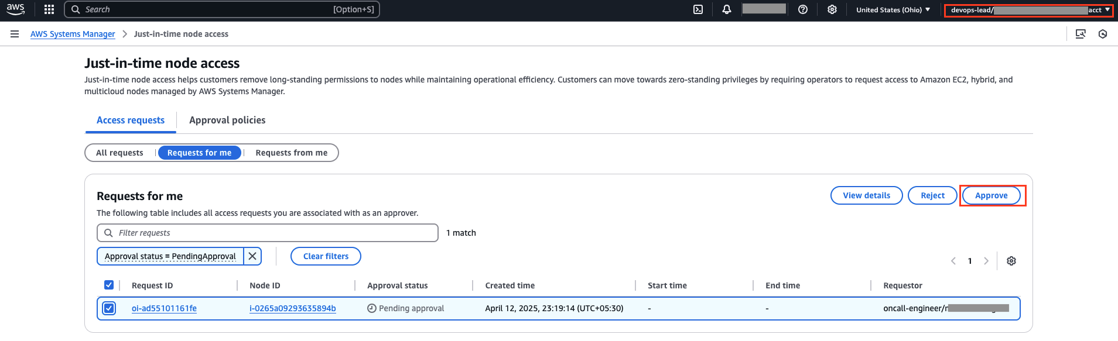
Task: Click the oncall-engineer requestor cell
Action: click(x=946, y=308)
